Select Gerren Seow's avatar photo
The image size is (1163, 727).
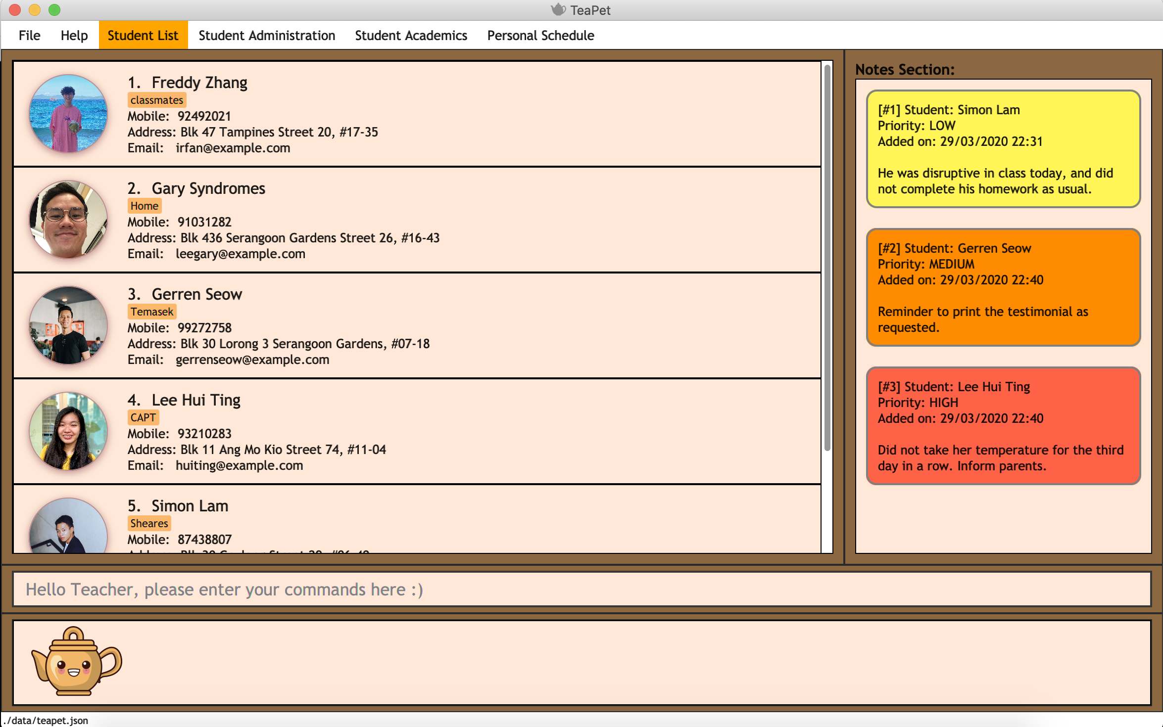[68, 325]
